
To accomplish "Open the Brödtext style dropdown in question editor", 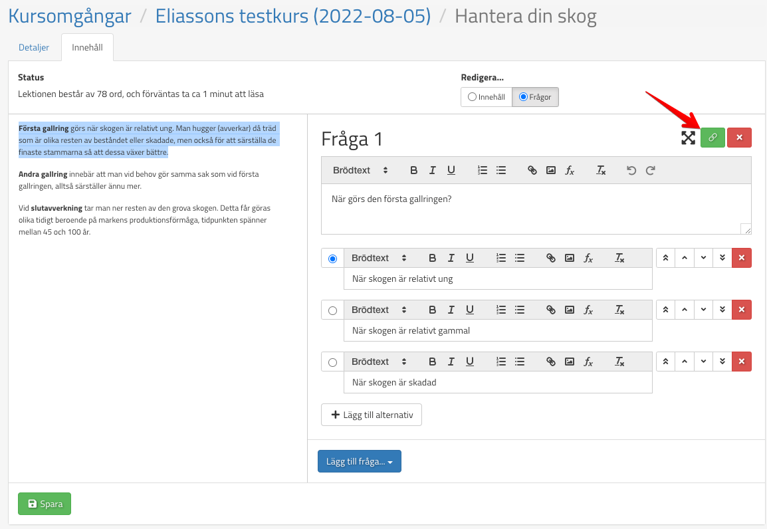I will [x=360, y=170].
